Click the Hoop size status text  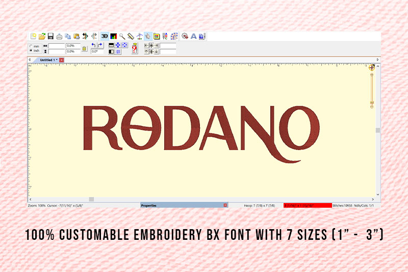point(260,206)
